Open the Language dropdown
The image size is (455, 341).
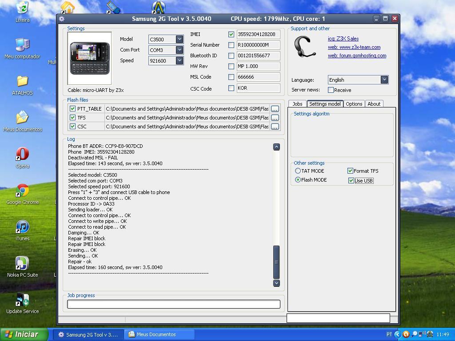tap(384, 80)
